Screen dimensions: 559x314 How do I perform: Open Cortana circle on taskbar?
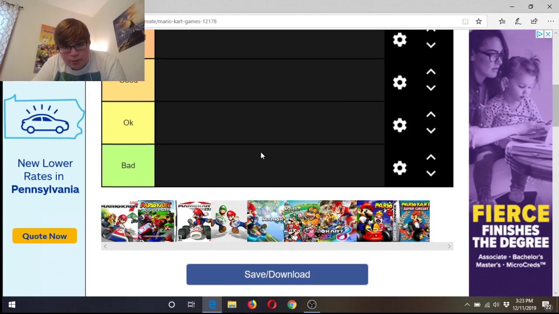coord(172,305)
